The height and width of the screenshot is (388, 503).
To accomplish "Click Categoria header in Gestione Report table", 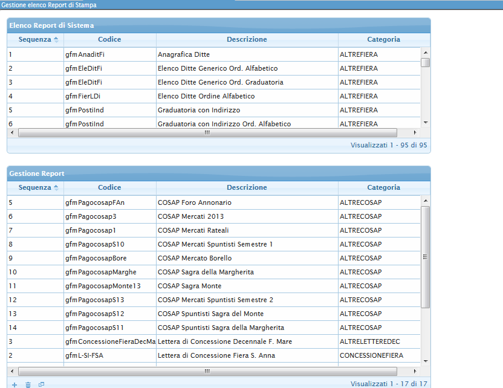I will click(x=383, y=187).
